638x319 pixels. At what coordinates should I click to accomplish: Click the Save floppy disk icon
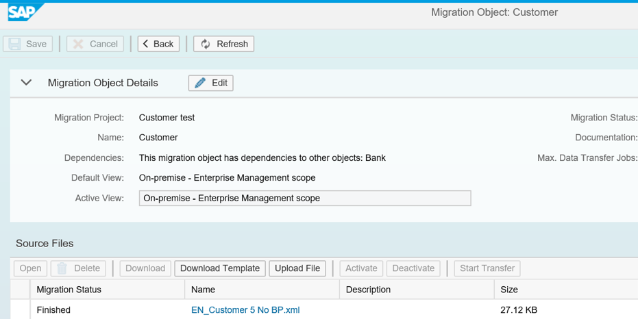(14, 44)
